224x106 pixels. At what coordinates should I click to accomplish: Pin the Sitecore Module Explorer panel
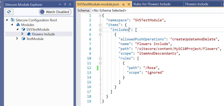65,4
